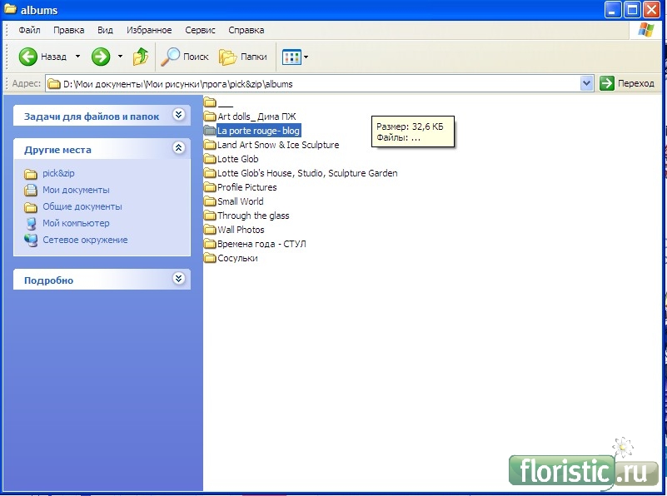Click the Views icon in toolbar
Viewport: 667px width, 496px height.
pos(291,57)
